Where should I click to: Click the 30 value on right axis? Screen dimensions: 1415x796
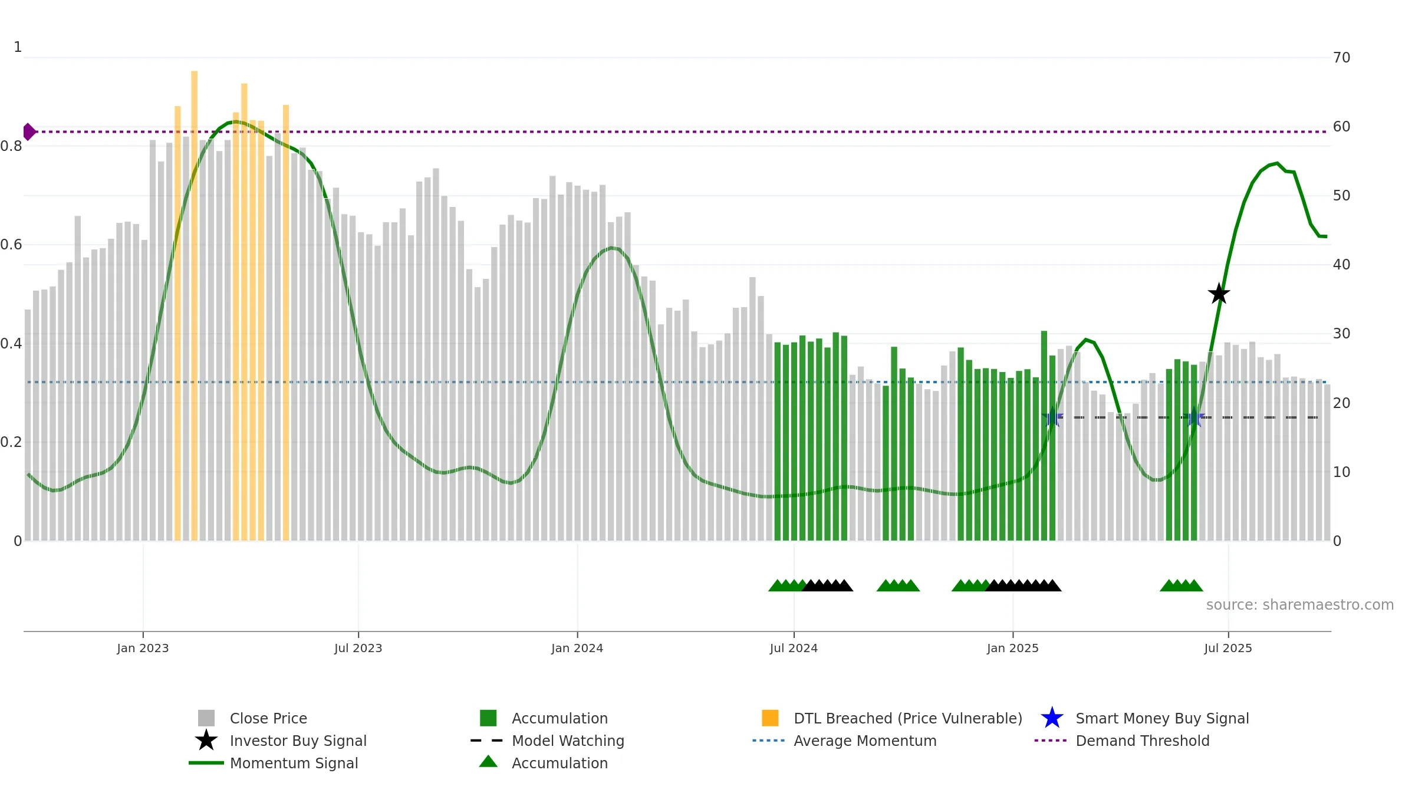(1342, 334)
